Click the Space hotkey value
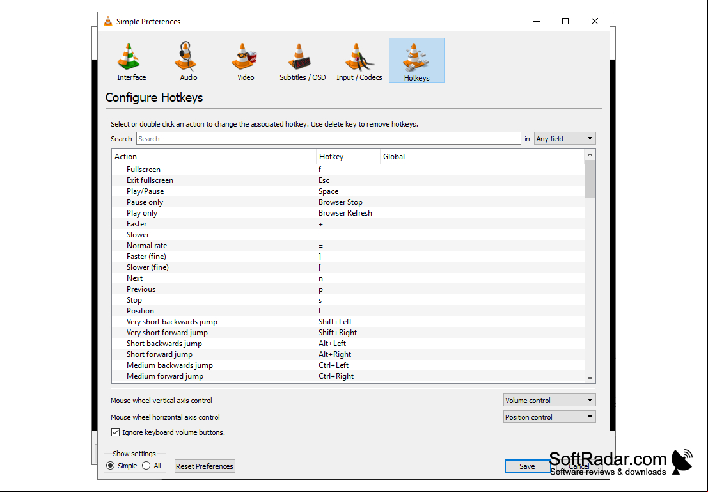 [x=328, y=191]
